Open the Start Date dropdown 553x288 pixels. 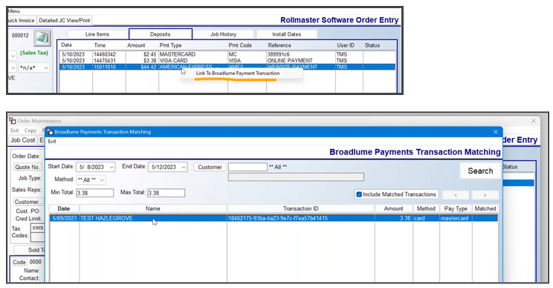click(x=111, y=167)
